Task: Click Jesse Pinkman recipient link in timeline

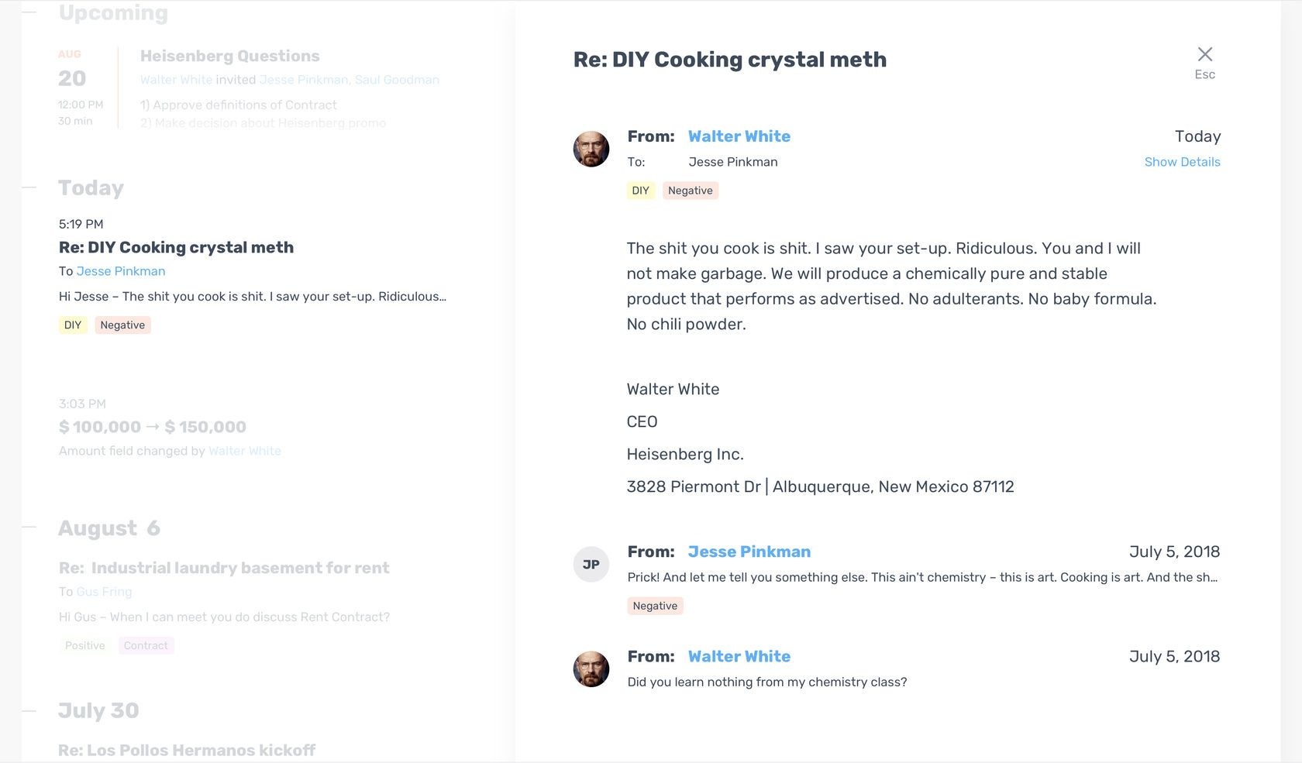Action: pos(121,271)
